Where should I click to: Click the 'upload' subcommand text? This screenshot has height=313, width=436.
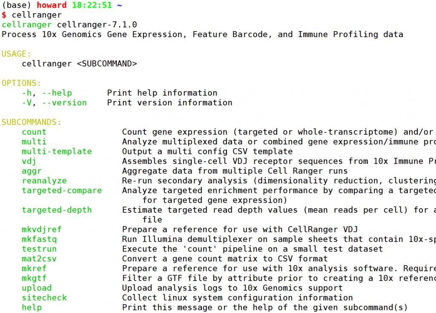37,288
